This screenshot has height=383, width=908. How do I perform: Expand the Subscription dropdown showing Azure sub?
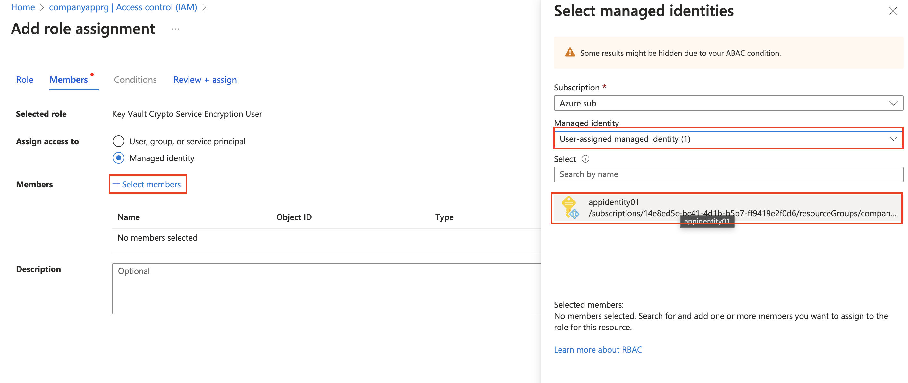[x=728, y=103]
